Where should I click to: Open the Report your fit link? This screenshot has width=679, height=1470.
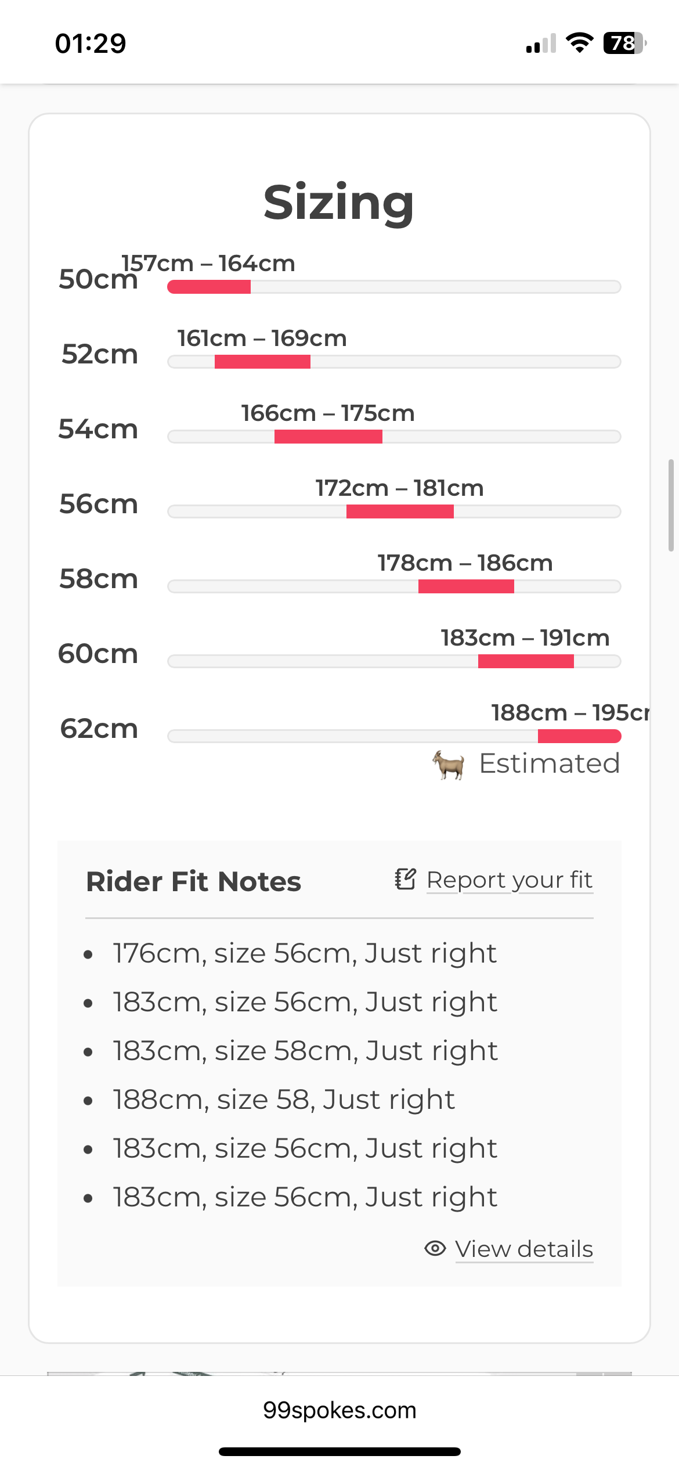click(510, 880)
